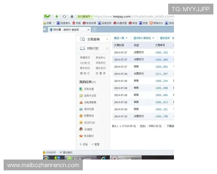Open the 新浪 bookmark

(x=133, y=23)
